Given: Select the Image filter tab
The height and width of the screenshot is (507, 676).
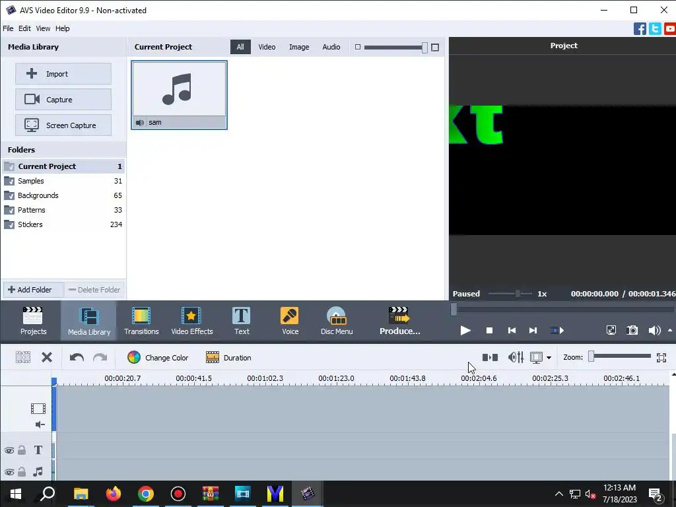Looking at the screenshot, I should pos(299,47).
